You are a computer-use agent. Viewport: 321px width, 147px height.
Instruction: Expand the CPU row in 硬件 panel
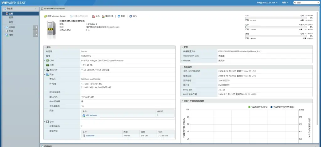[45, 60]
